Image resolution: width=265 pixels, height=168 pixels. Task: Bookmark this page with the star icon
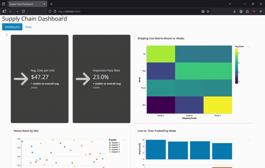tap(208, 11)
